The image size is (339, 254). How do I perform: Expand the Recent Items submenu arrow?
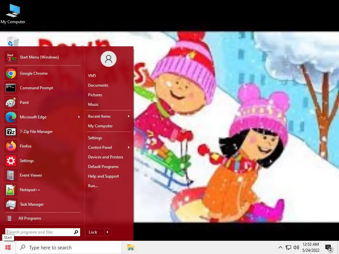(129, 116)
